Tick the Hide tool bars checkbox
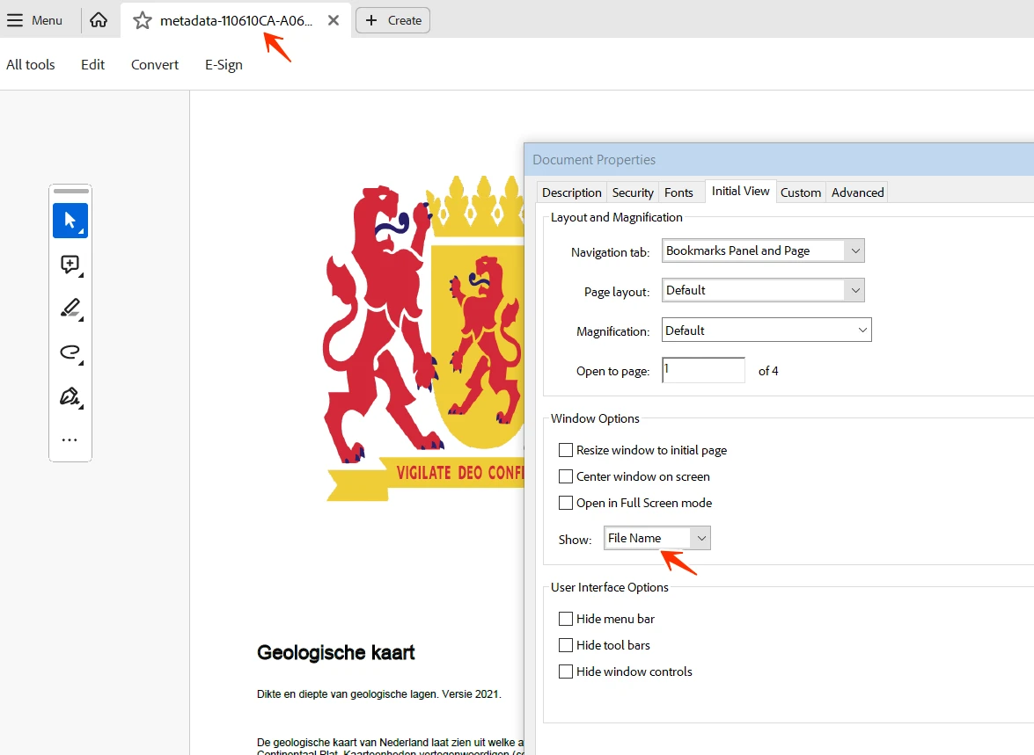Screen dimensions: 1034x755 pyautogui.click(x=565, y=645)
